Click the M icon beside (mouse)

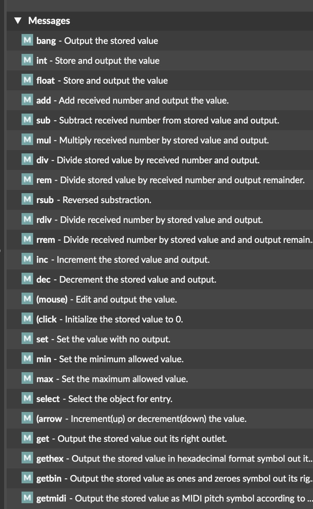[27, 299]
